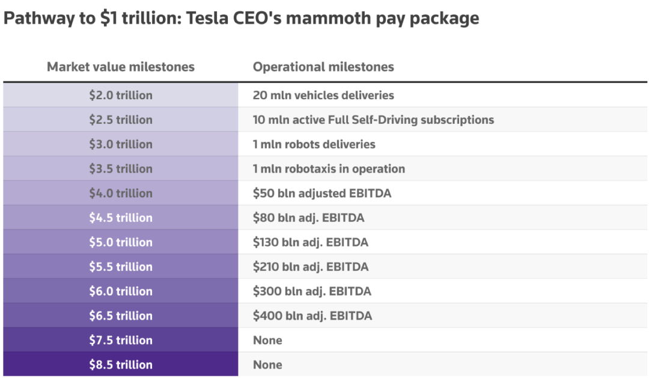Select the $5.5 trillion milestone cell

click(121, 266)
